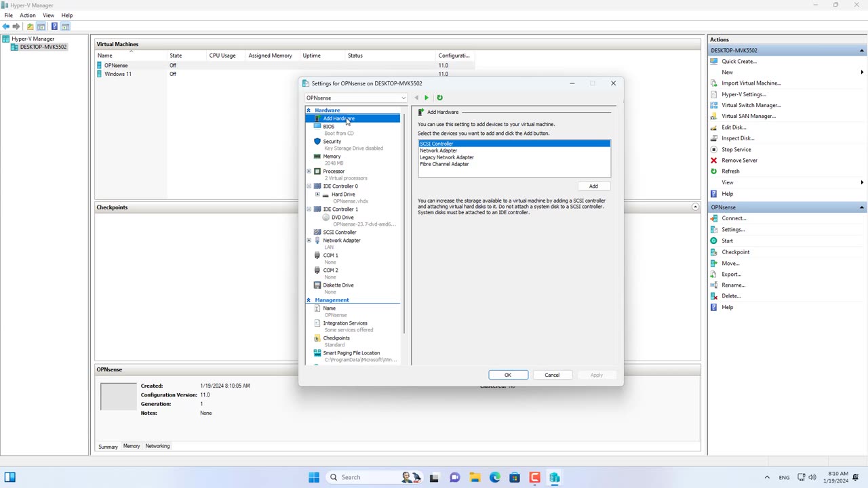
Task: Click Stop Service in Actions pane
Action: point(736,149)
